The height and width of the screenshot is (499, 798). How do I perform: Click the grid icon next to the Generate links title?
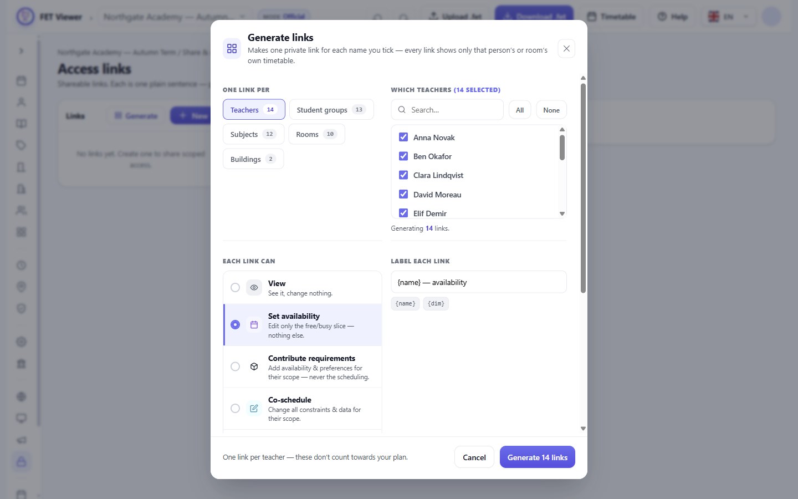232,49
